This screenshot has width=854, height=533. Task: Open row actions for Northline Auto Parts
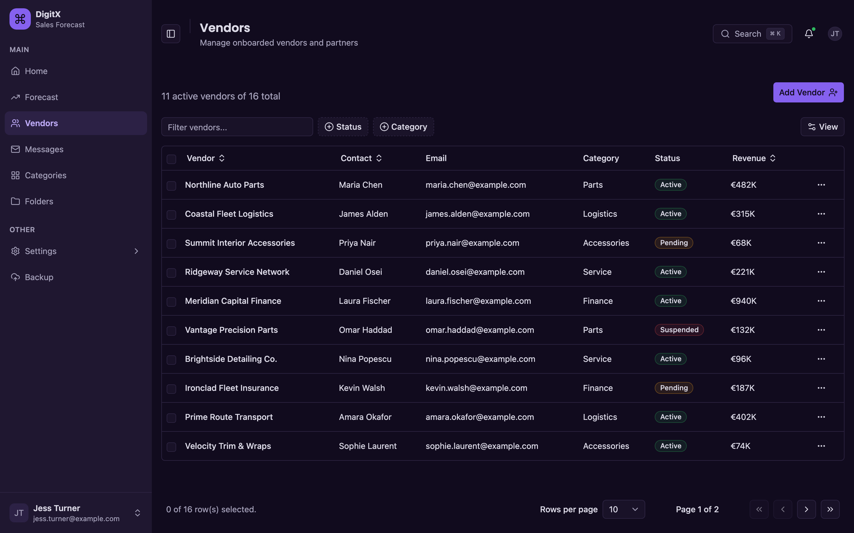click(x=821, y=185)
